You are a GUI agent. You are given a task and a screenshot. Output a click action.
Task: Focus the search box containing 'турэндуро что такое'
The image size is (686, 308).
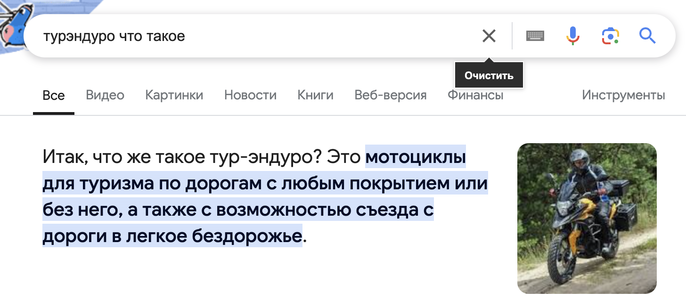tap(254, 36)
